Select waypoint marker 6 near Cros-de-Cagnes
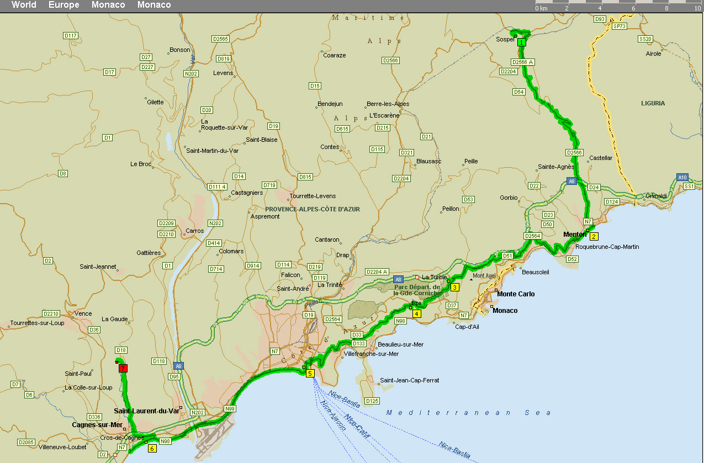Screen dimensions: 704x463 pyautogui.click(x=152, y=448)
